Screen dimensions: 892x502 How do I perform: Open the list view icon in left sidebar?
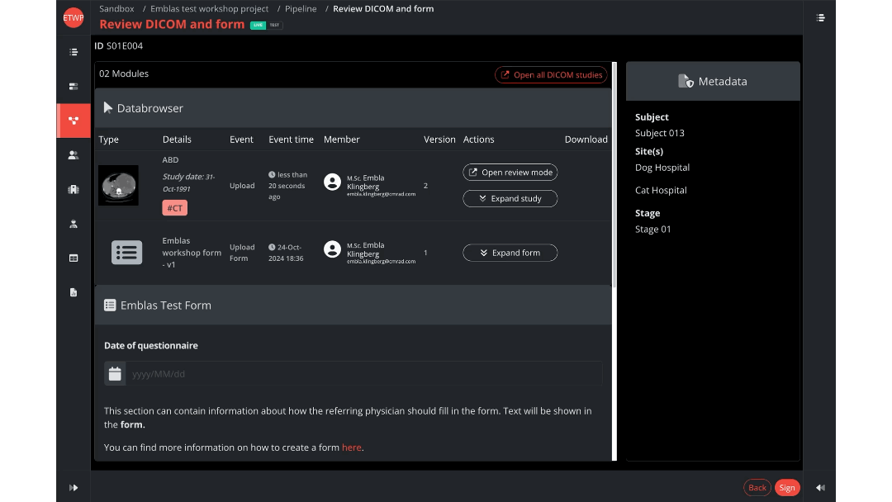74,52
